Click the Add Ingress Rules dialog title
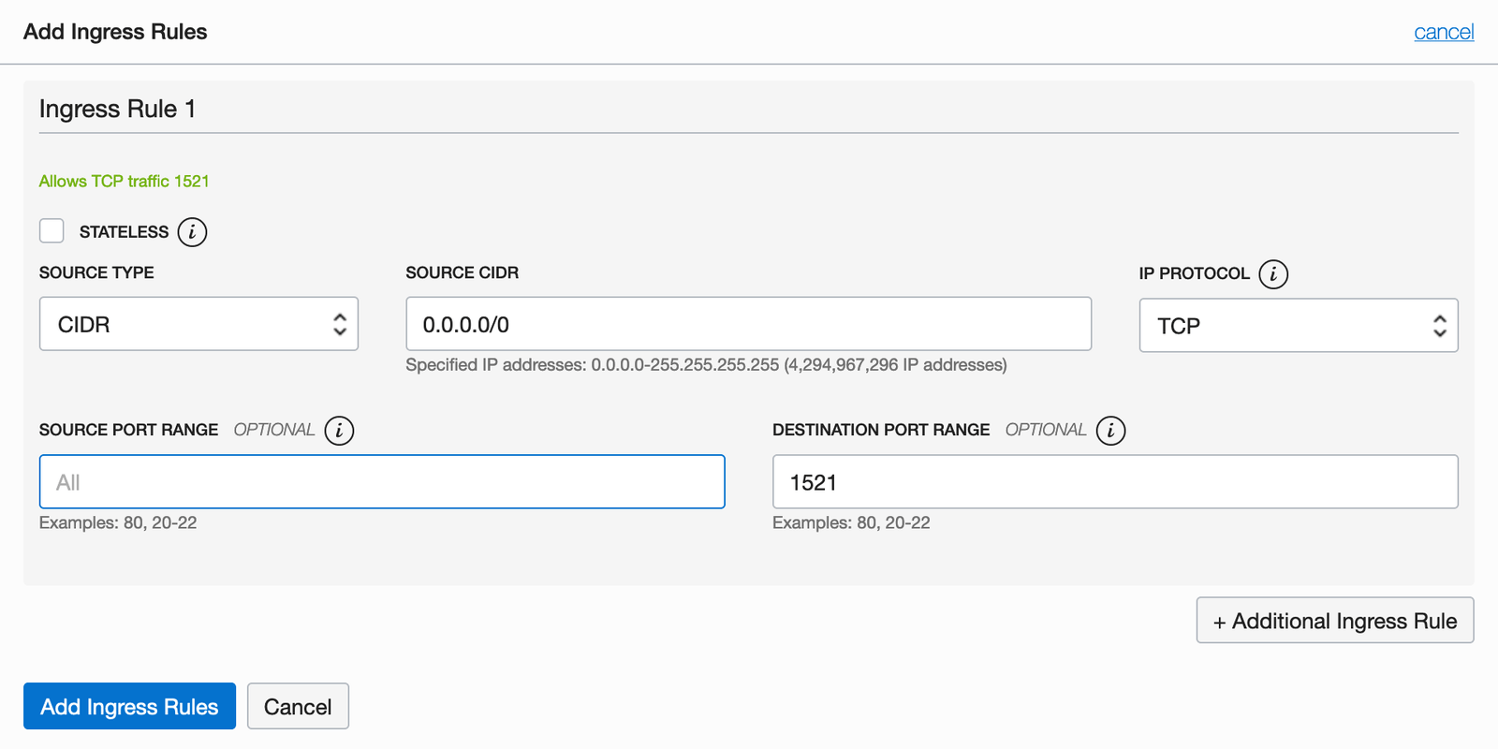 click(115, 32)
